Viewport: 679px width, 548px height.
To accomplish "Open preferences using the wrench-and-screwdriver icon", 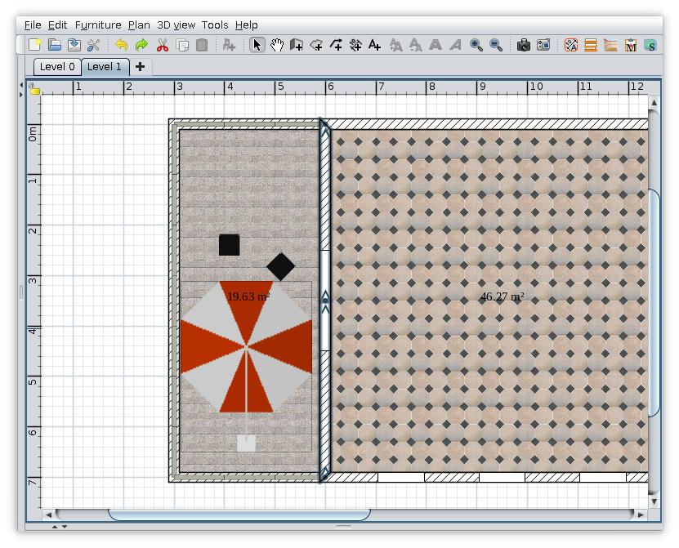I will click(x=93, y=45).
